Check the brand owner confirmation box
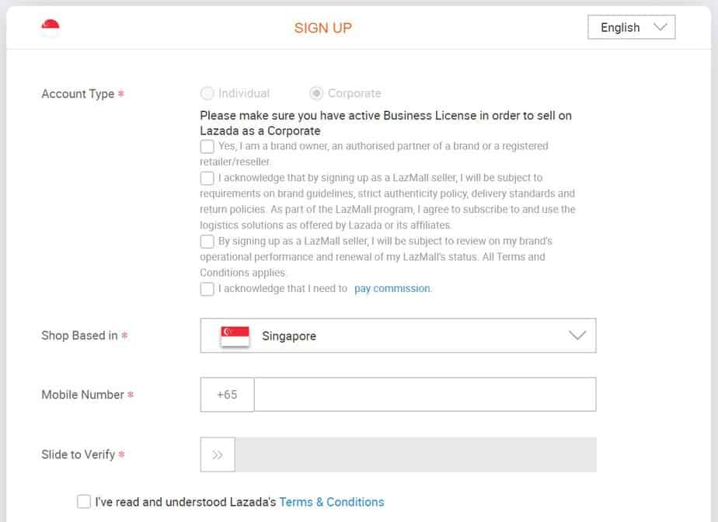This screenshot has height=522, width=718. [207, 146]
